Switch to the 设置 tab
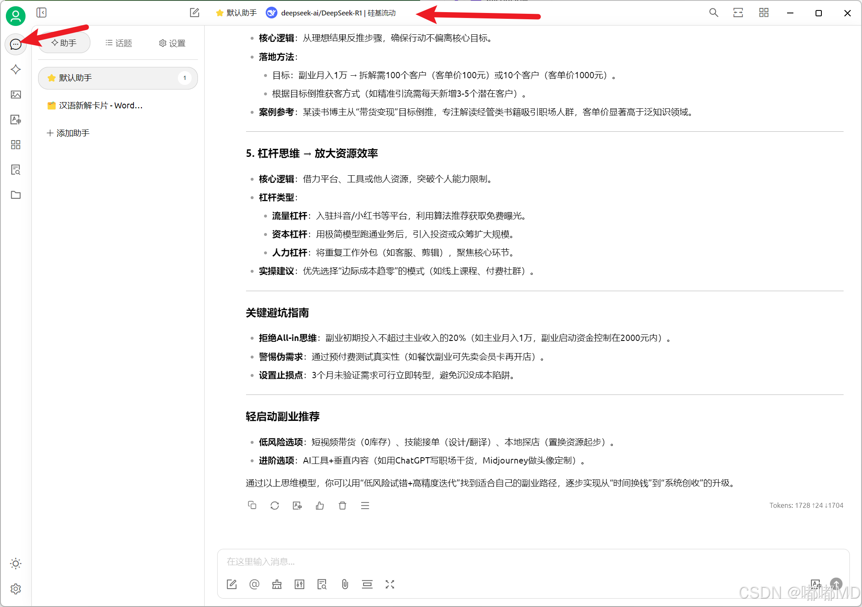The width and height of the screenshot is (862, 607). click(x=172, y=43)
